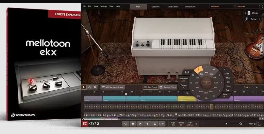The image size is (264, 134).
Task: Select the pencil draw tool
Action: coord(90,87)
